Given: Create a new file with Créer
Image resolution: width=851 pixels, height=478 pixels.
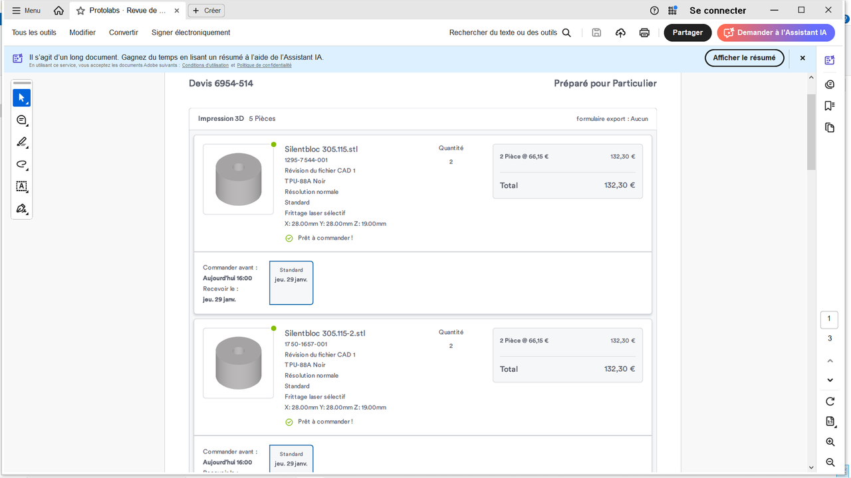Looking at the screenshot, I should 206,11.
